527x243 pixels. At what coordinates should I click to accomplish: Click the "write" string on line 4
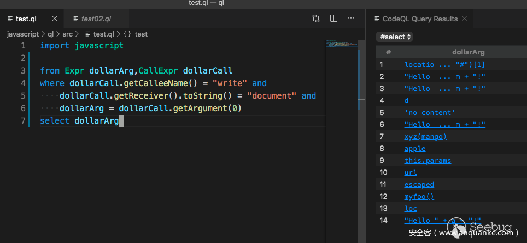coord(230,83)
